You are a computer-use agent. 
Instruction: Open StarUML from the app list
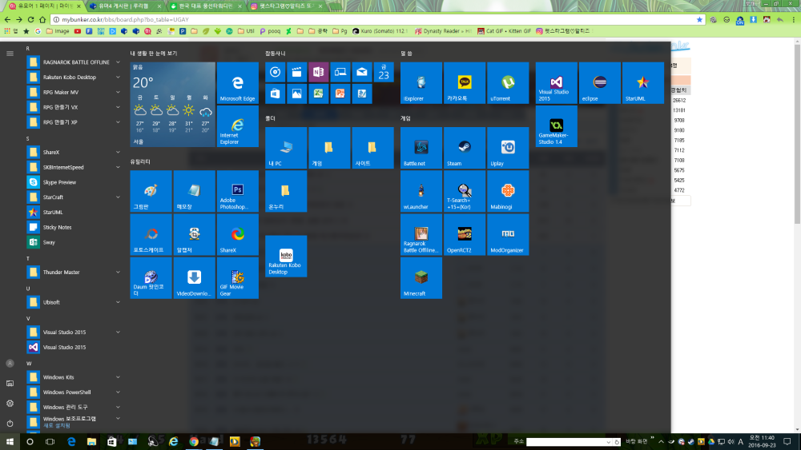(x=74, y=212)
